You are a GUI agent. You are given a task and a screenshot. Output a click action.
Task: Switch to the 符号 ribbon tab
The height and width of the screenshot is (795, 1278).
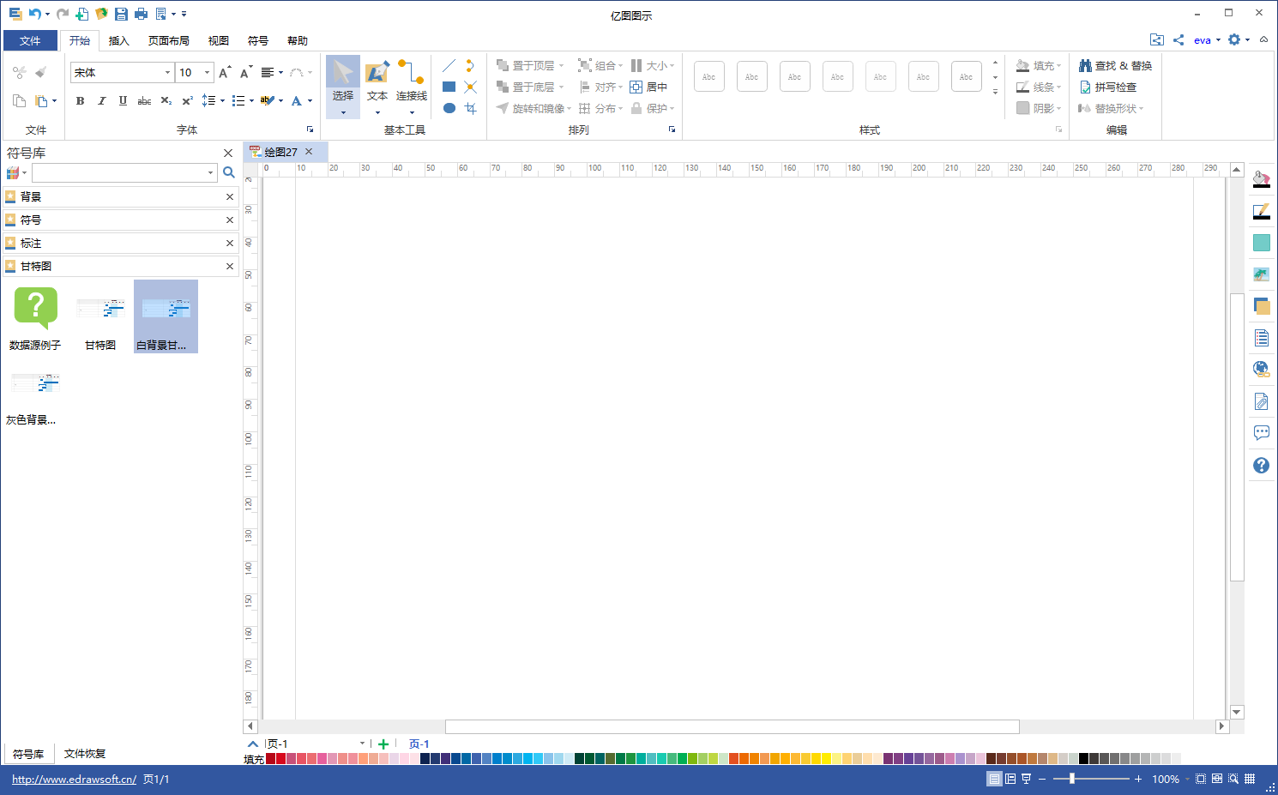tap(258, 40)
